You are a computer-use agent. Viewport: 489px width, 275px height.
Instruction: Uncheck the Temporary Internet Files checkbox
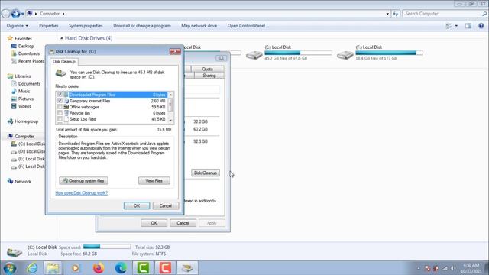click(x=60, y=101)
